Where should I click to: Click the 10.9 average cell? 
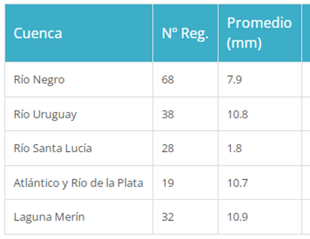tap(237, 217)
